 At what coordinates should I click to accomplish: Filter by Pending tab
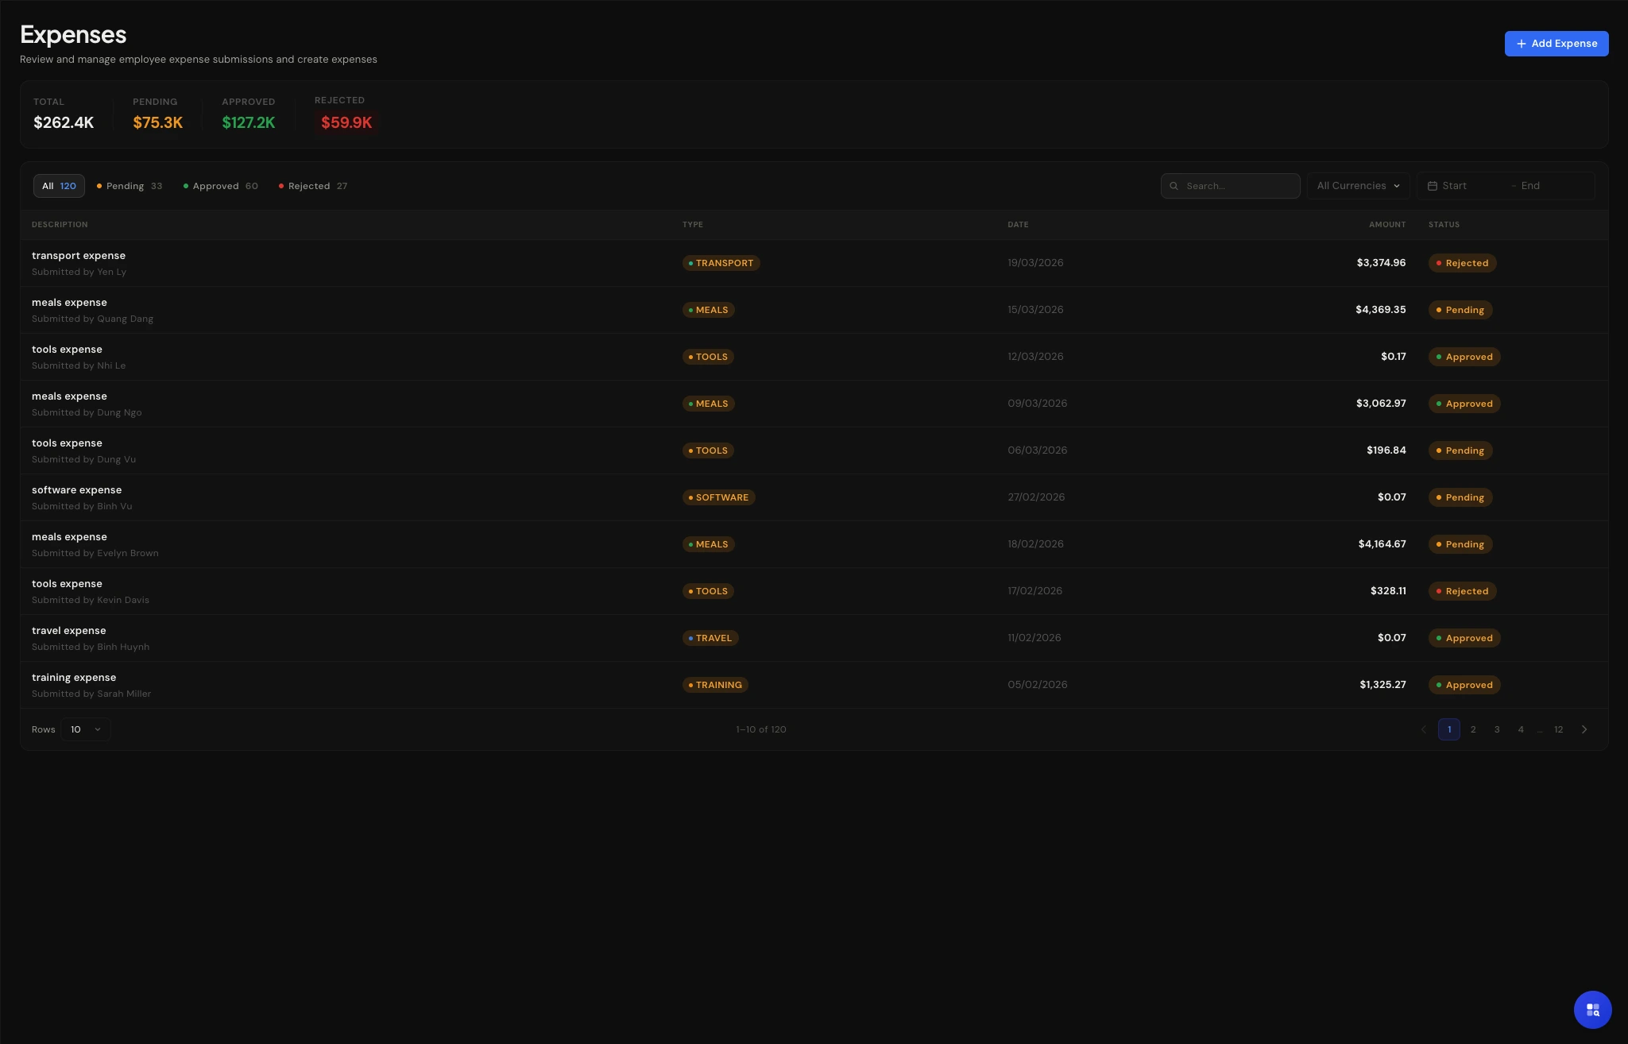130,186
